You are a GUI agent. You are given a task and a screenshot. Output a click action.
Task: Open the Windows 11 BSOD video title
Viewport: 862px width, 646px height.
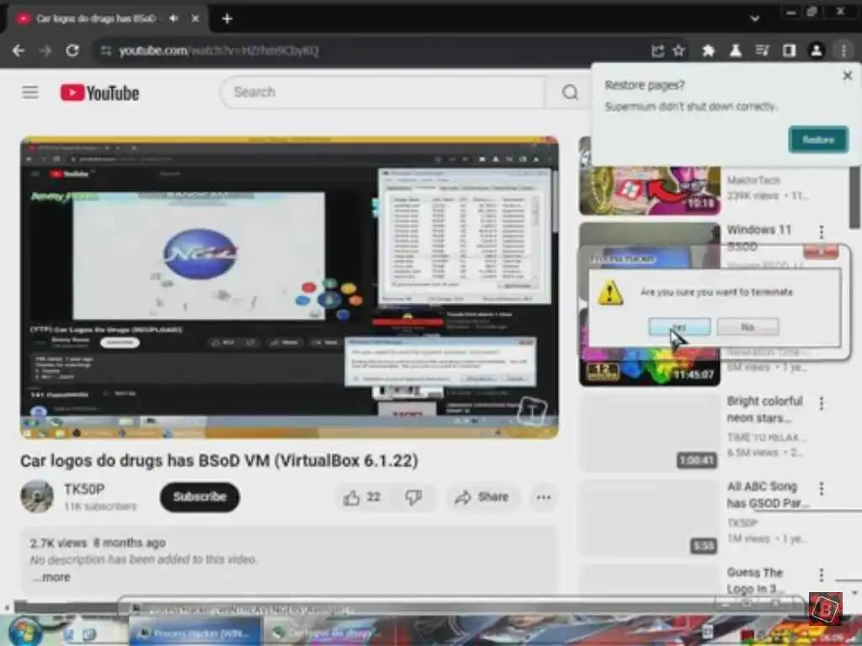pos(758,237)
